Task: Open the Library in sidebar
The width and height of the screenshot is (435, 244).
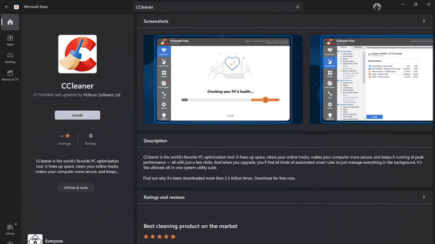Action: click(x=10, y=230)
